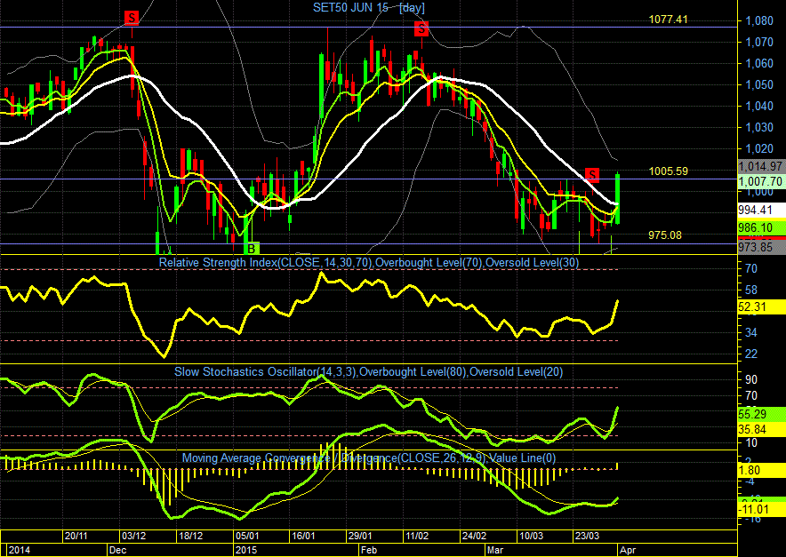Click the green B buy marker near 05/01
The height and width of the screenshot is (557, 786).
pos(252,248)
